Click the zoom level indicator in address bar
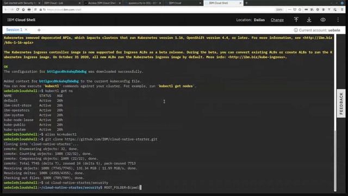 click(279, 10)
